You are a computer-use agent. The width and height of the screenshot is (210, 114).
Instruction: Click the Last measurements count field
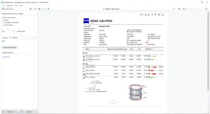click(10, 31)
